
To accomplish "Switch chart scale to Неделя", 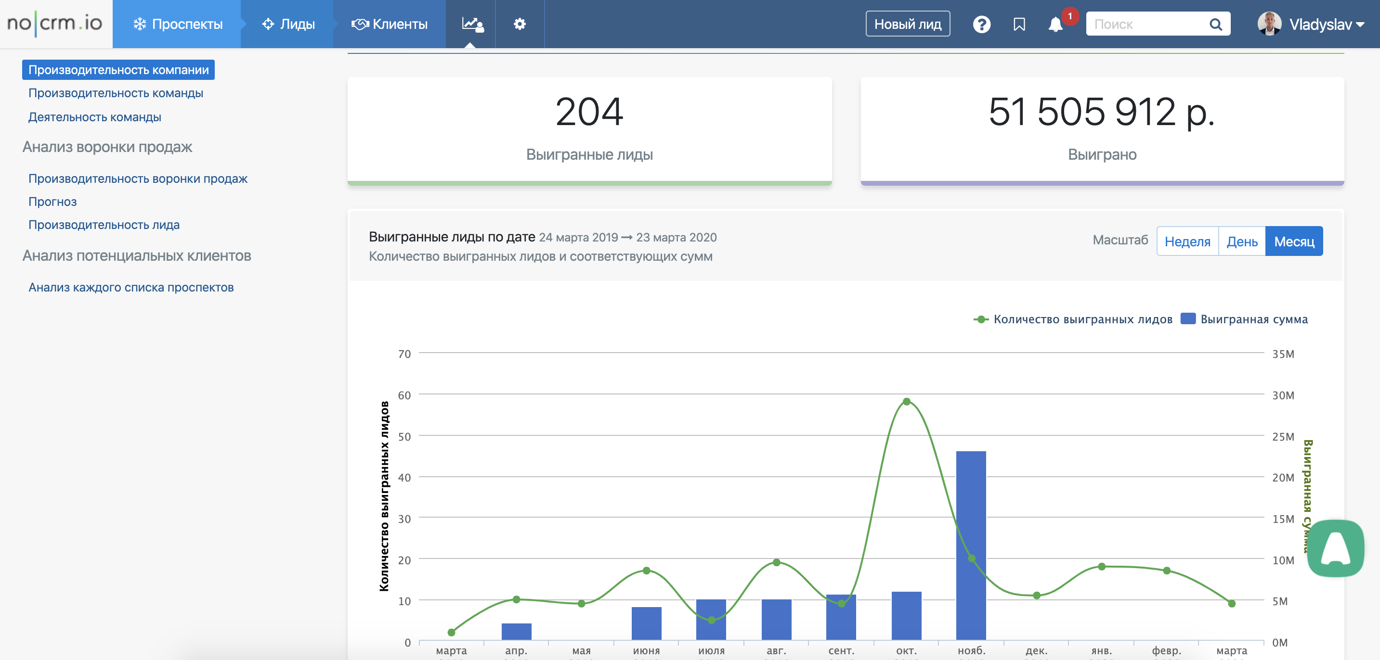I will point(1187,241).
